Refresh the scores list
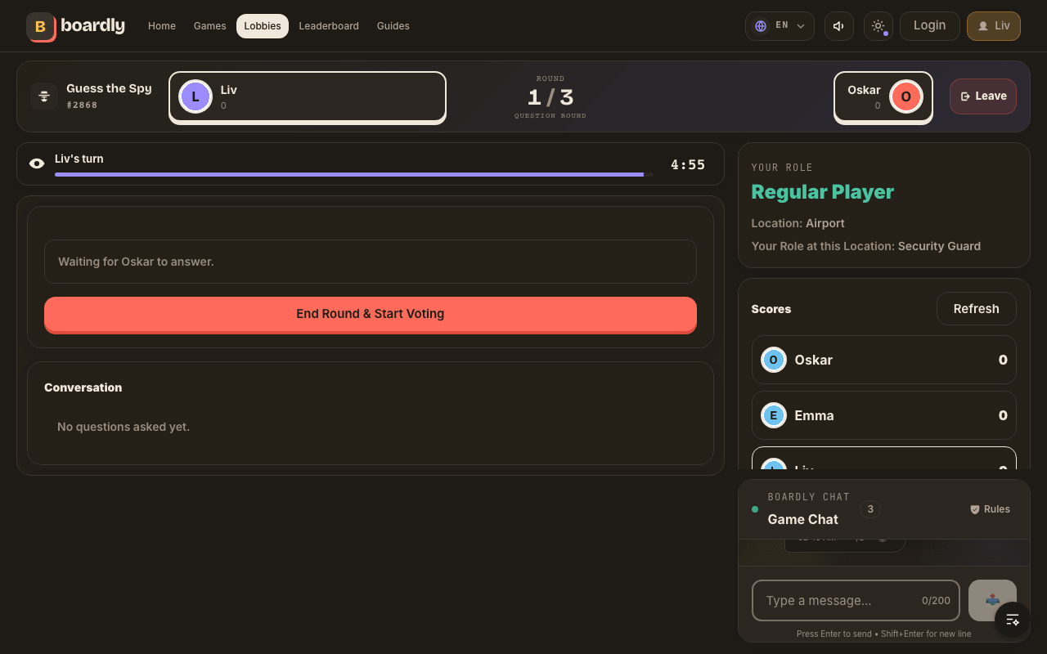 (x=977, y=309)
